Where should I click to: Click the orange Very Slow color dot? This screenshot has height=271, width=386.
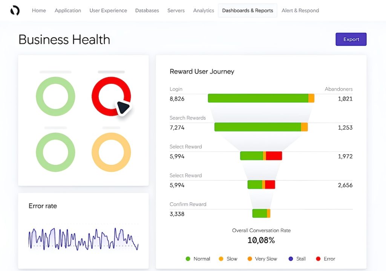point(249,259)
